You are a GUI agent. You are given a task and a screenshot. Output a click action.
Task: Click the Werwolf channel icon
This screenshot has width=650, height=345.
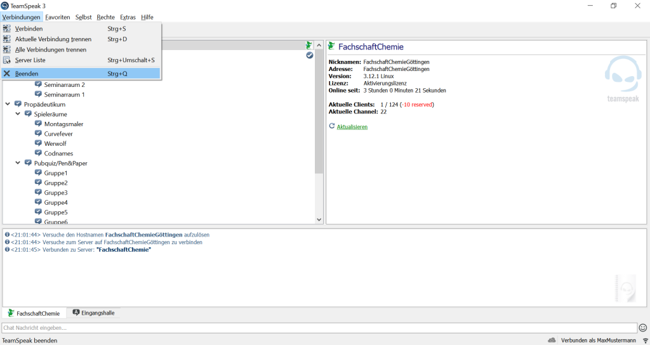pos(38,143)
